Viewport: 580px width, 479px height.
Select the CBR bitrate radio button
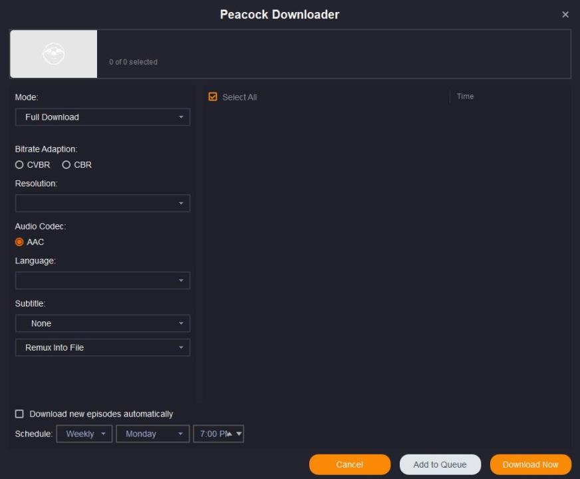point(66,165)
